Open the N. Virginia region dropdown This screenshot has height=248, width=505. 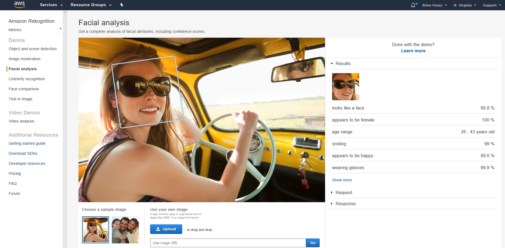click(x=464, y=5)
